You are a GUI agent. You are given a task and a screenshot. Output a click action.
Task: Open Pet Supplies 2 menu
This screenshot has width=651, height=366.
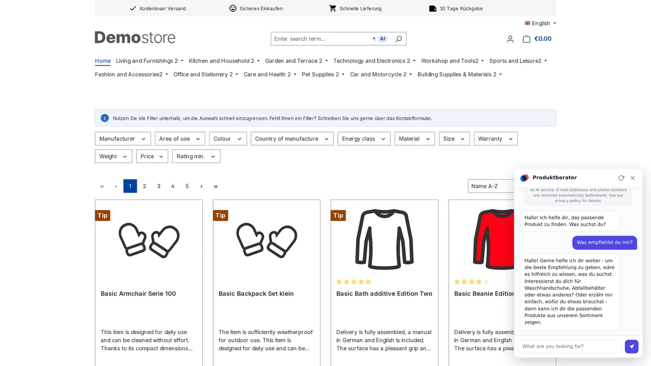click(x=323, y=74)
